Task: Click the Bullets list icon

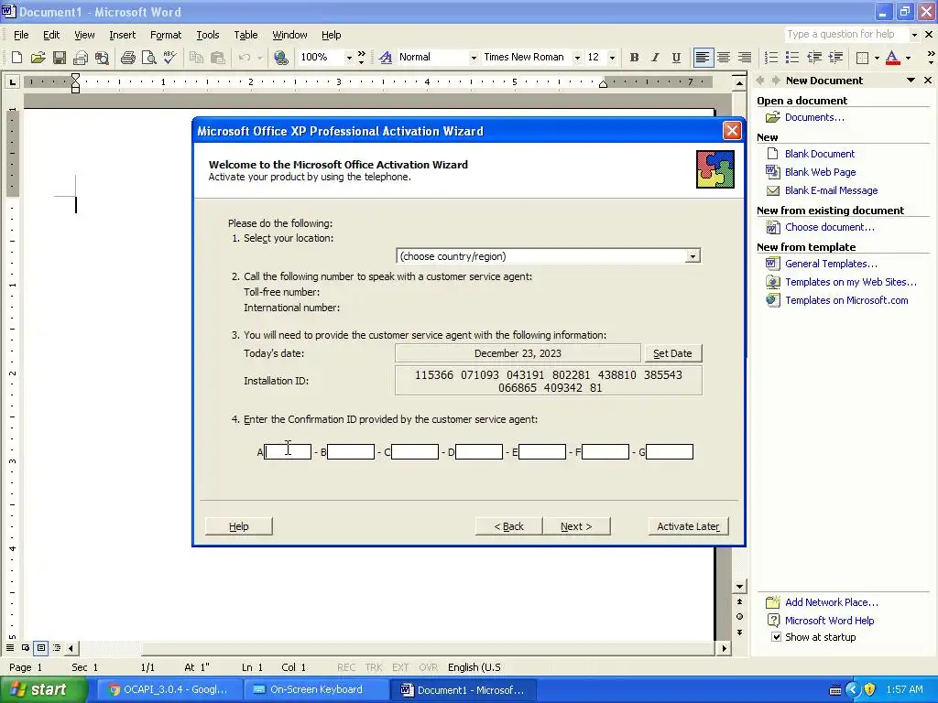Action: coord(792,58)
